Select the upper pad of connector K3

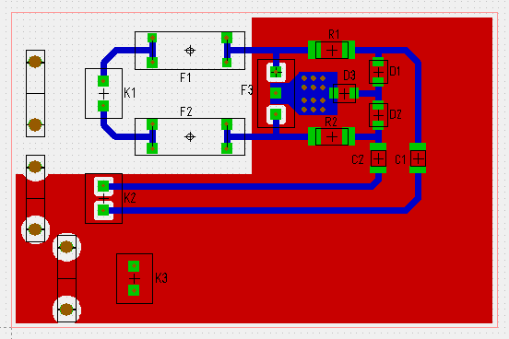coord(134,266)
